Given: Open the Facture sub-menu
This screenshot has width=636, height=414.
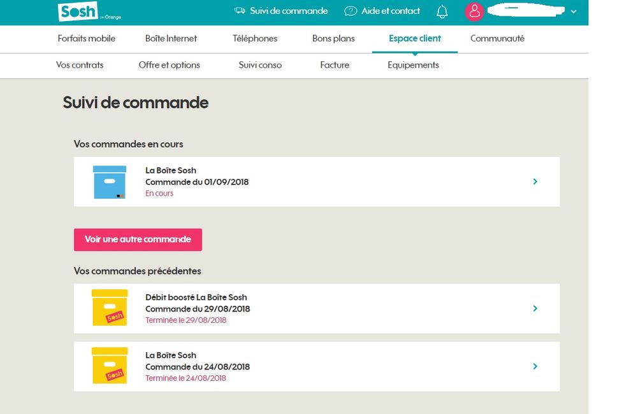Looking at the screenshot, I should (335, 65).
